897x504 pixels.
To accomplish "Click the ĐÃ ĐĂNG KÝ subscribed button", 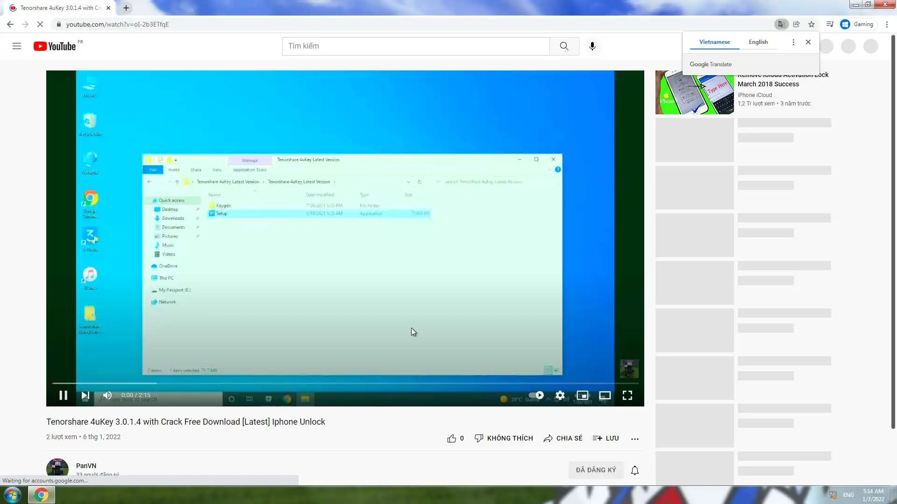I will tap(596, 470).
